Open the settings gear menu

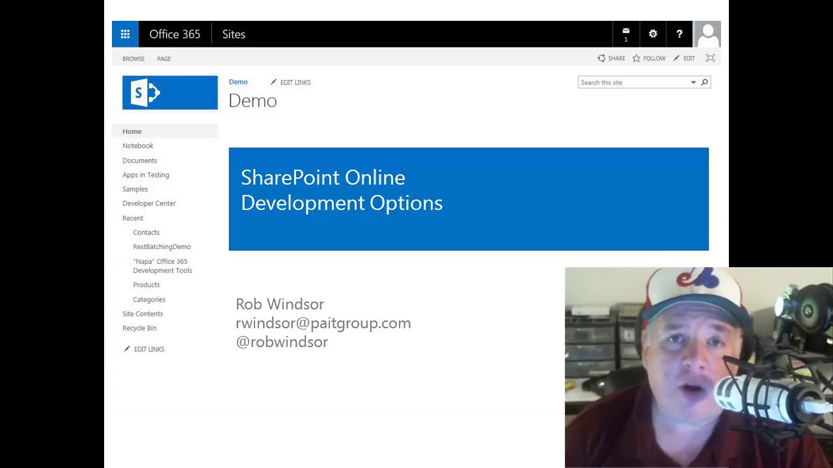653,34
